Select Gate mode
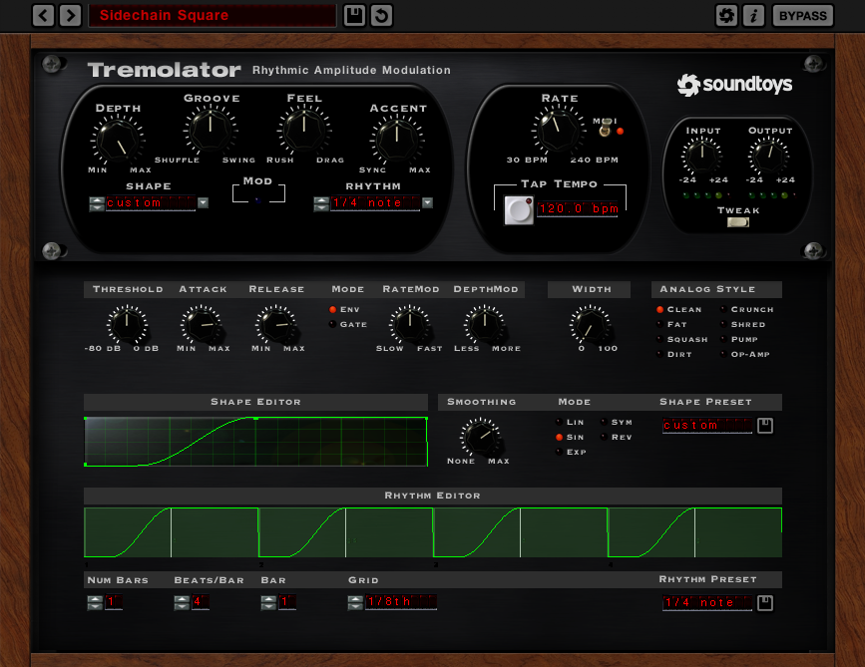The image size is (865, 667). tap(347, 324)
